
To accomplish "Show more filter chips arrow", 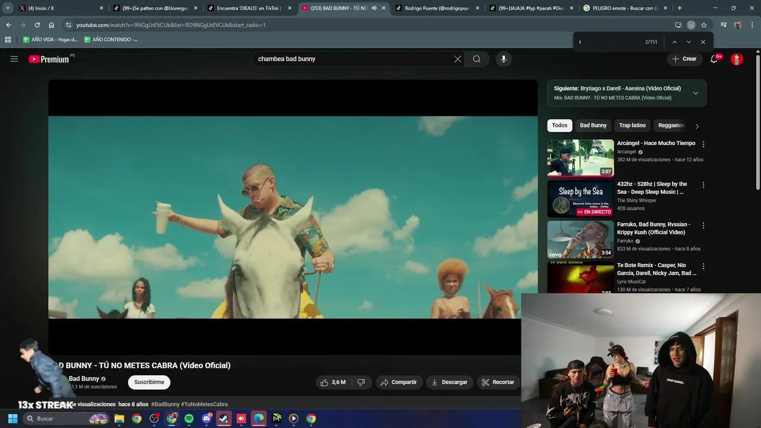I will (x=697, y=126).
